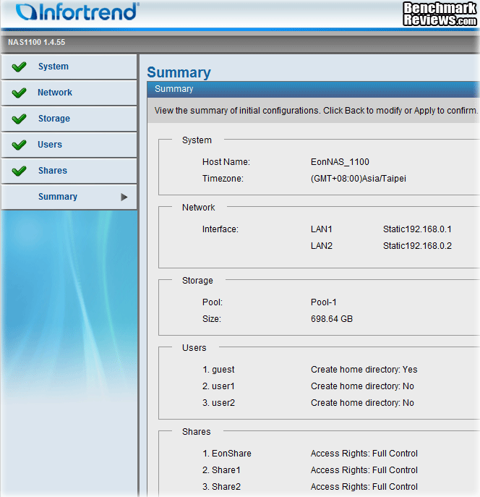This screenshot has height=497, width=480.
Task: Click the Timezone label
Action: [x=223, y=179]
